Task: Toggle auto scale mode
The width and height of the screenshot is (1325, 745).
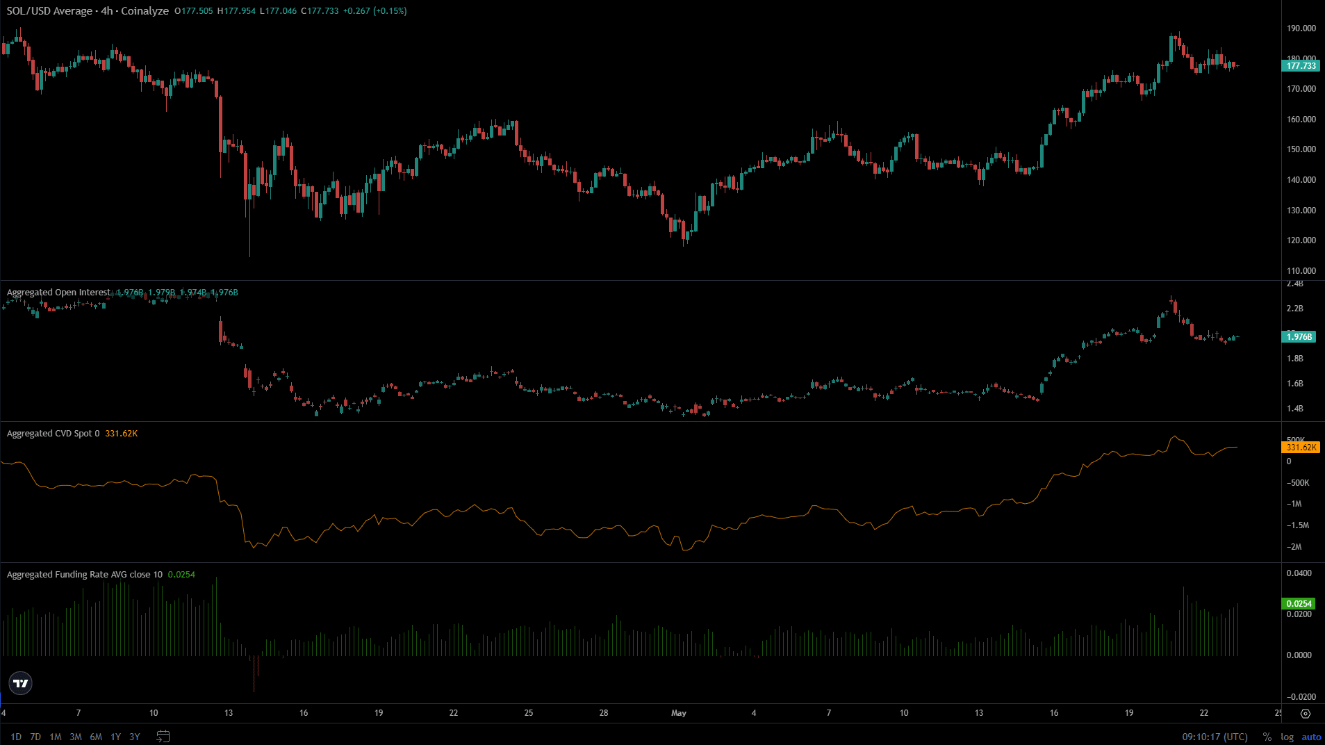Action: pos(1311,737)
